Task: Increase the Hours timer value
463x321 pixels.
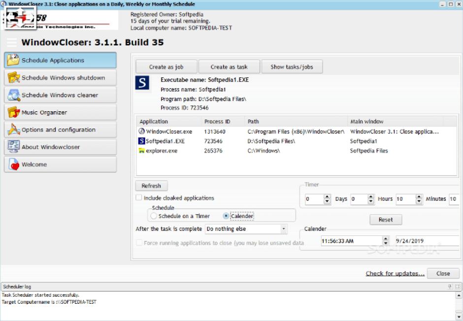Action: [371, 196]
